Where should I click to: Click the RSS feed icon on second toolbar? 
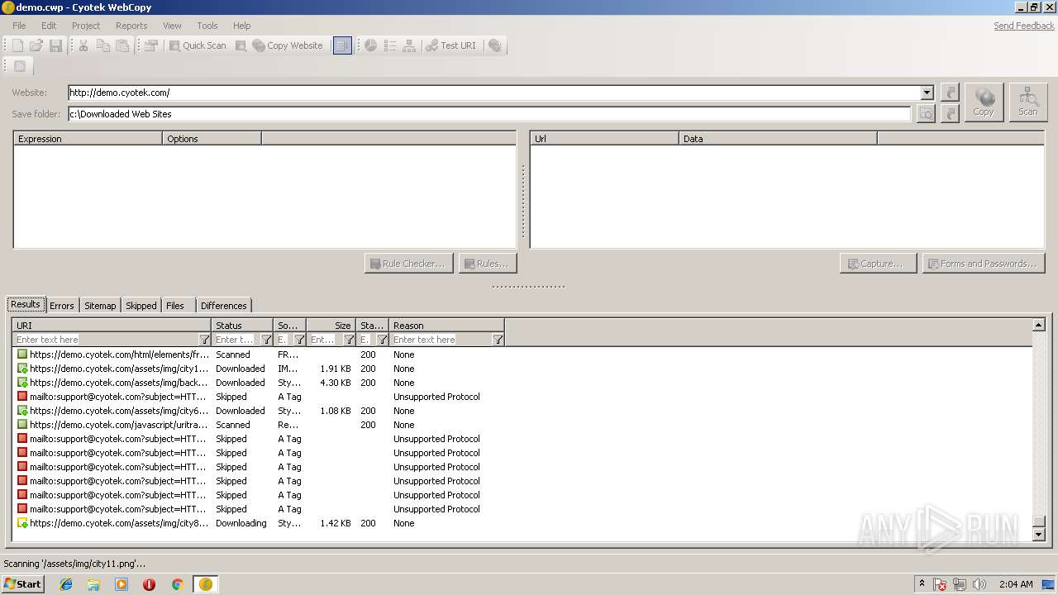click(x=20, y=66)
